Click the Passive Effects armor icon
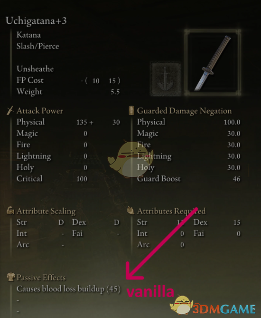The height and width of the screenshot is (318, 261). (11, 277)
